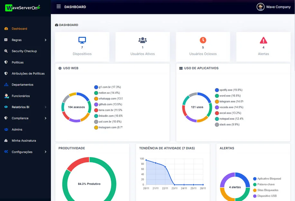This screenshot has width=295, height=201.
Task: Open Atribuições de Políticas in sidebar
Action: click(x=28, y=74)
